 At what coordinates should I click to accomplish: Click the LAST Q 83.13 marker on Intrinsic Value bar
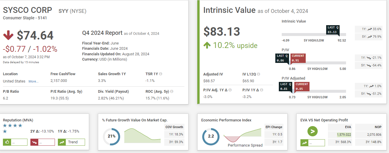332,30
